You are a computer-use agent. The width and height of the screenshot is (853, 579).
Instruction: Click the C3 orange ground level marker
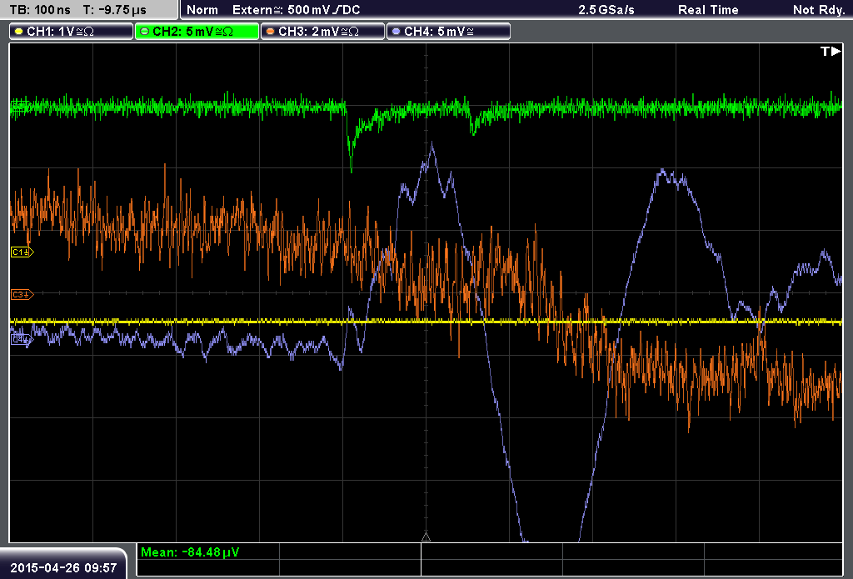tap(22, 294)
